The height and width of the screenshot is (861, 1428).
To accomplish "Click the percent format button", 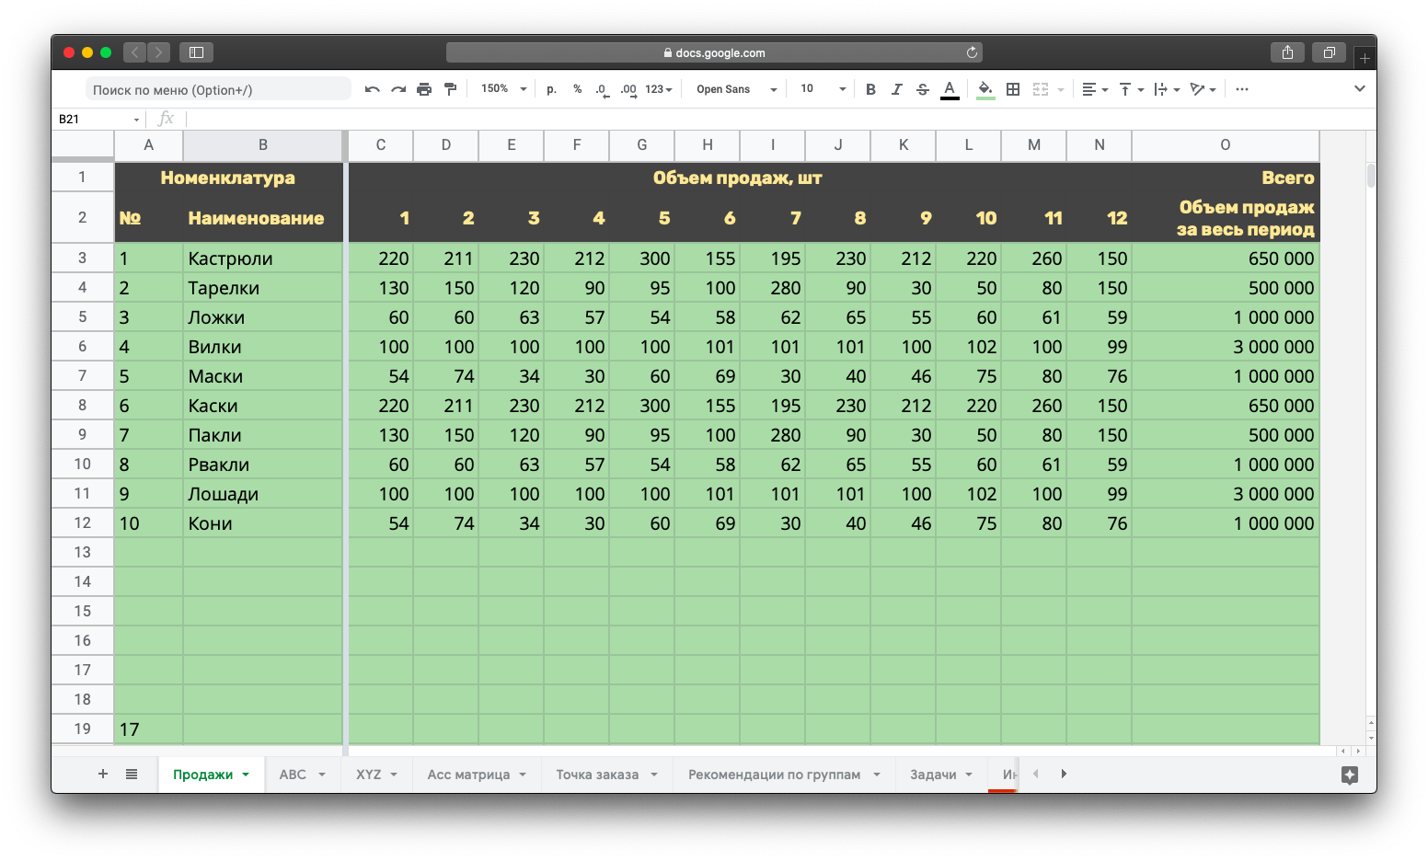I will pos(577,89).
